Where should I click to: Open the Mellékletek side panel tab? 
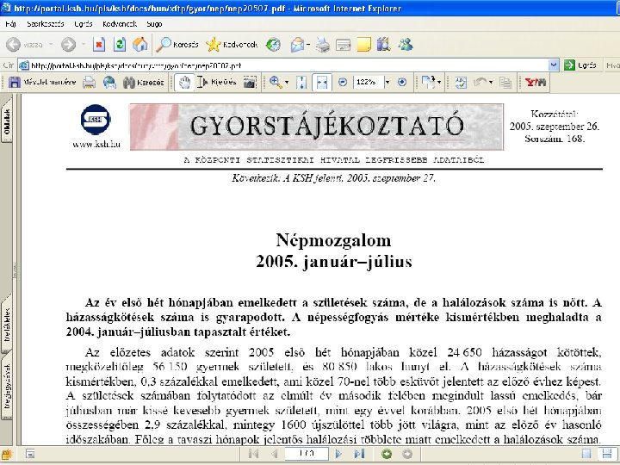tap(7, 325)
